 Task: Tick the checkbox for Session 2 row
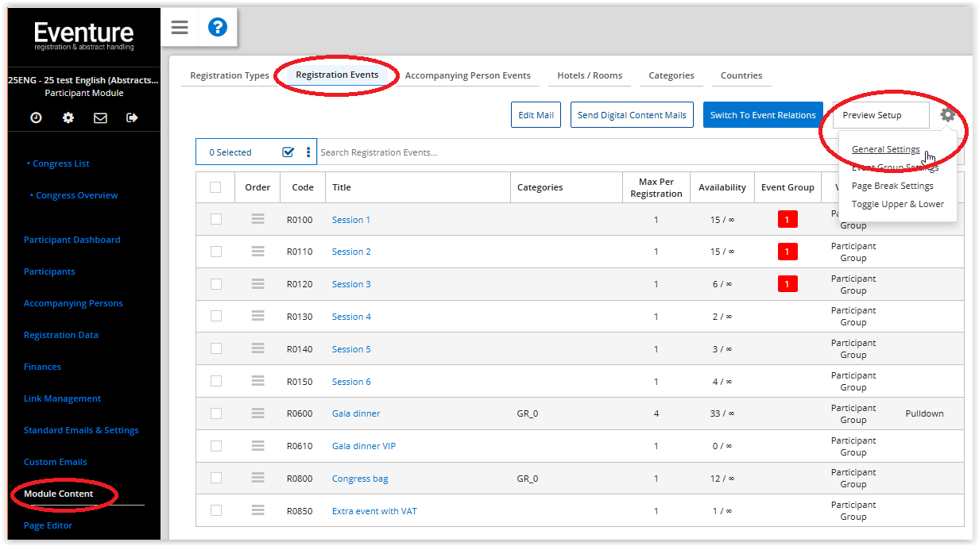(x=216, y=252)
